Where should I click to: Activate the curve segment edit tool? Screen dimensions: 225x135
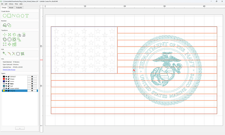[x=9, y=54]
